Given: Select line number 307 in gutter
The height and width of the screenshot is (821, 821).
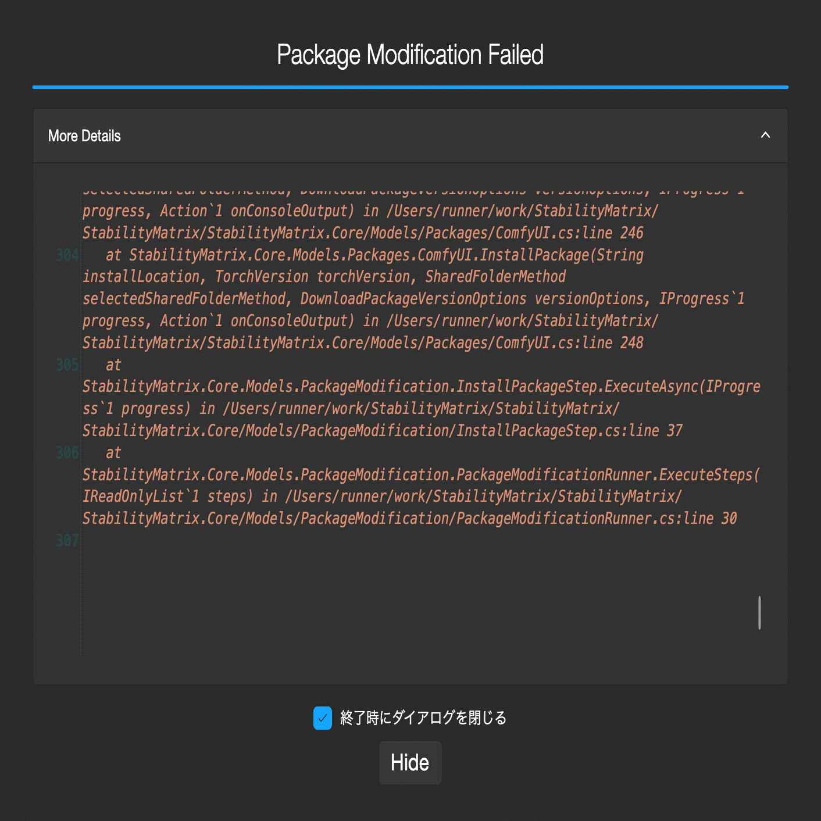Looking at the screenshot, I should [67, 541].
